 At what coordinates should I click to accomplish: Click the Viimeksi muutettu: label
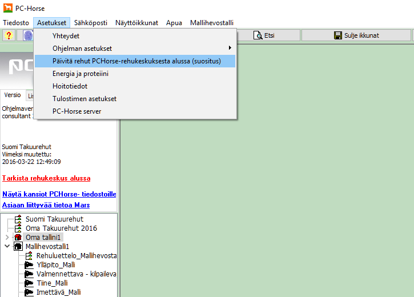click(x=27, y=154)
